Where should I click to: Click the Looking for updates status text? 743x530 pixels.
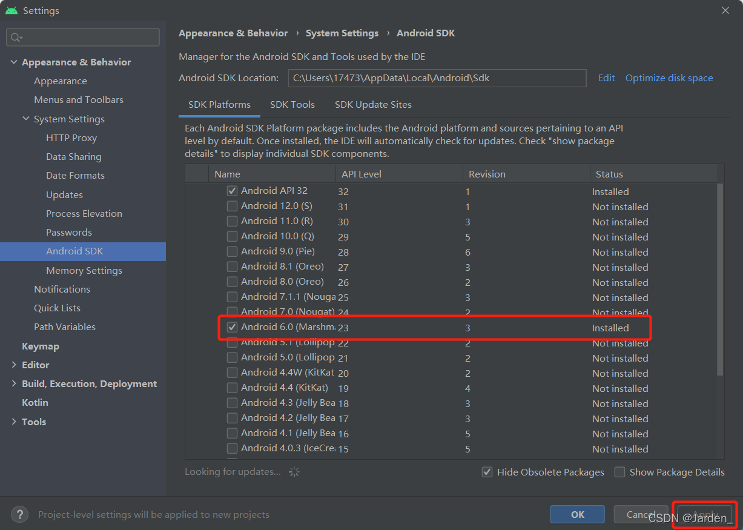point(233,472)
